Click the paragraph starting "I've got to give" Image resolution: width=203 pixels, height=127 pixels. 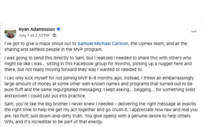click(96, 46)
